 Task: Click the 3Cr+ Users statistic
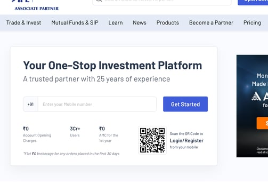[75, 132]
